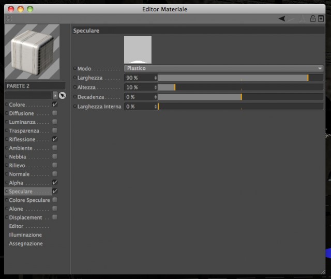Click the new window plus icon
Viewport: 331px width, 279px height.
click(321, 19)
